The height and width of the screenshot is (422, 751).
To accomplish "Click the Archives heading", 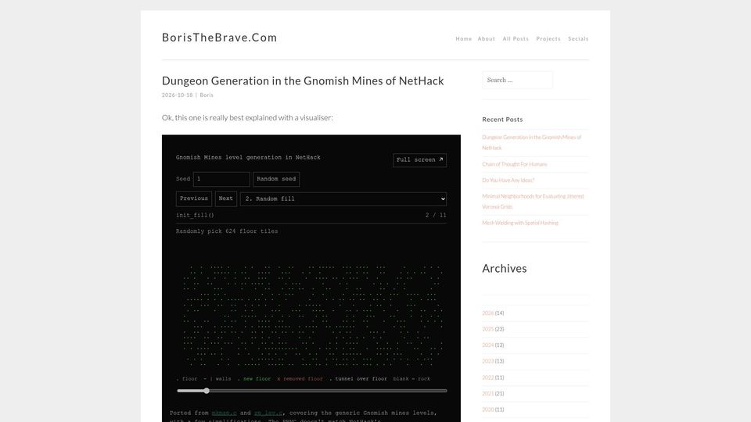I will pyautogui.click(x=505, y=268).
